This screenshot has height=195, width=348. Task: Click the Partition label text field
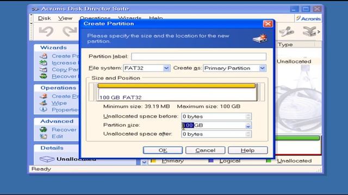198,56
